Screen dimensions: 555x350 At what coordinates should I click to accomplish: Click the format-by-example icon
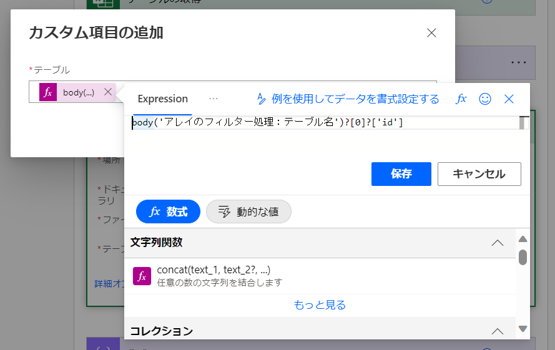tap(261, 99)
